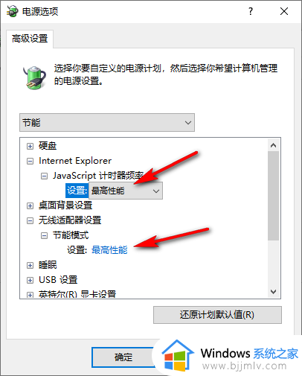Click the 确定 button

click(123, 357)
